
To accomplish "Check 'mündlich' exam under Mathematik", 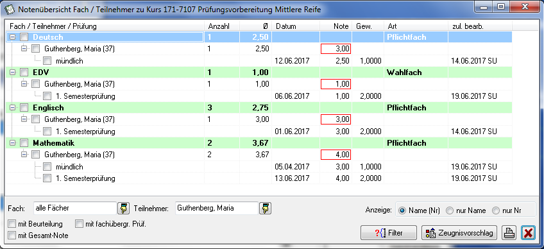I will point(47,167).
